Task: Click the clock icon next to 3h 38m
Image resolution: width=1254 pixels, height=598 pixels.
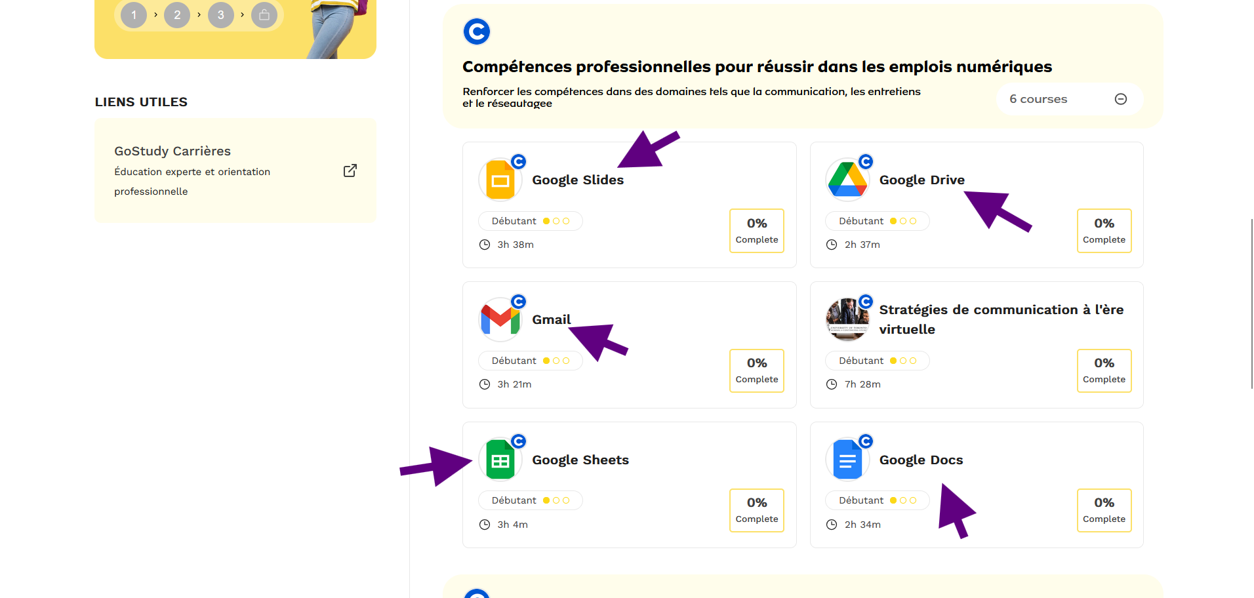Action: click(x=485, y=244)
